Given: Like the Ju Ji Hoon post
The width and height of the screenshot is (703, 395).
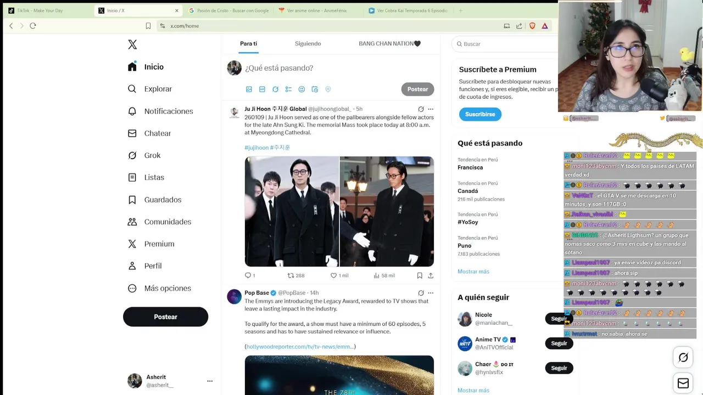Looking at the screenshot, I should 339,275.
